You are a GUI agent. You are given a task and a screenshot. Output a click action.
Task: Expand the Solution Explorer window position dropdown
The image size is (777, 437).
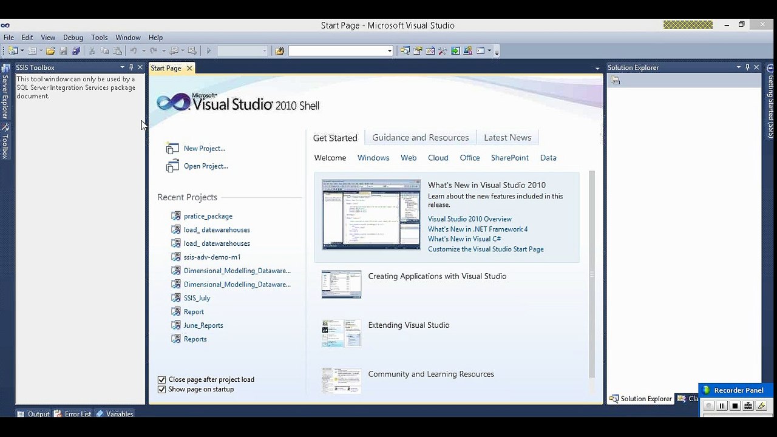click(x=739, y=67)
